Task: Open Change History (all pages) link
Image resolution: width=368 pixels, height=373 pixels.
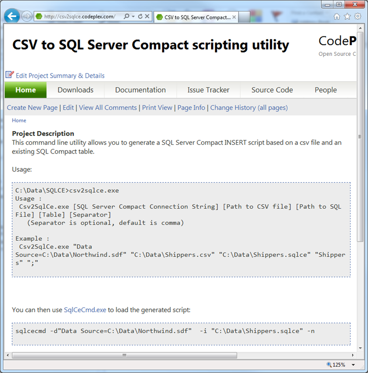Action: [x=249, y=108]
